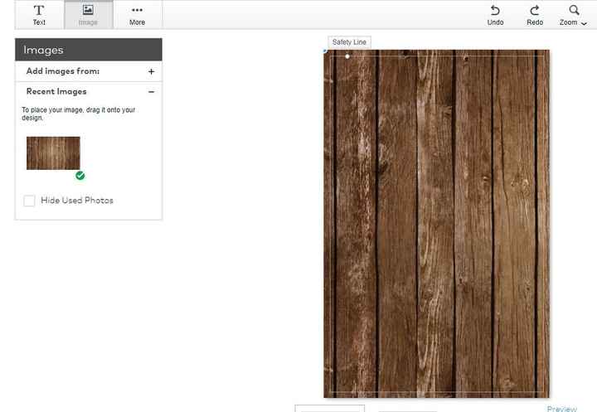Click the green used-image checkmark badge
Viewport: 597px width, 412px height.
click(80, 176)
